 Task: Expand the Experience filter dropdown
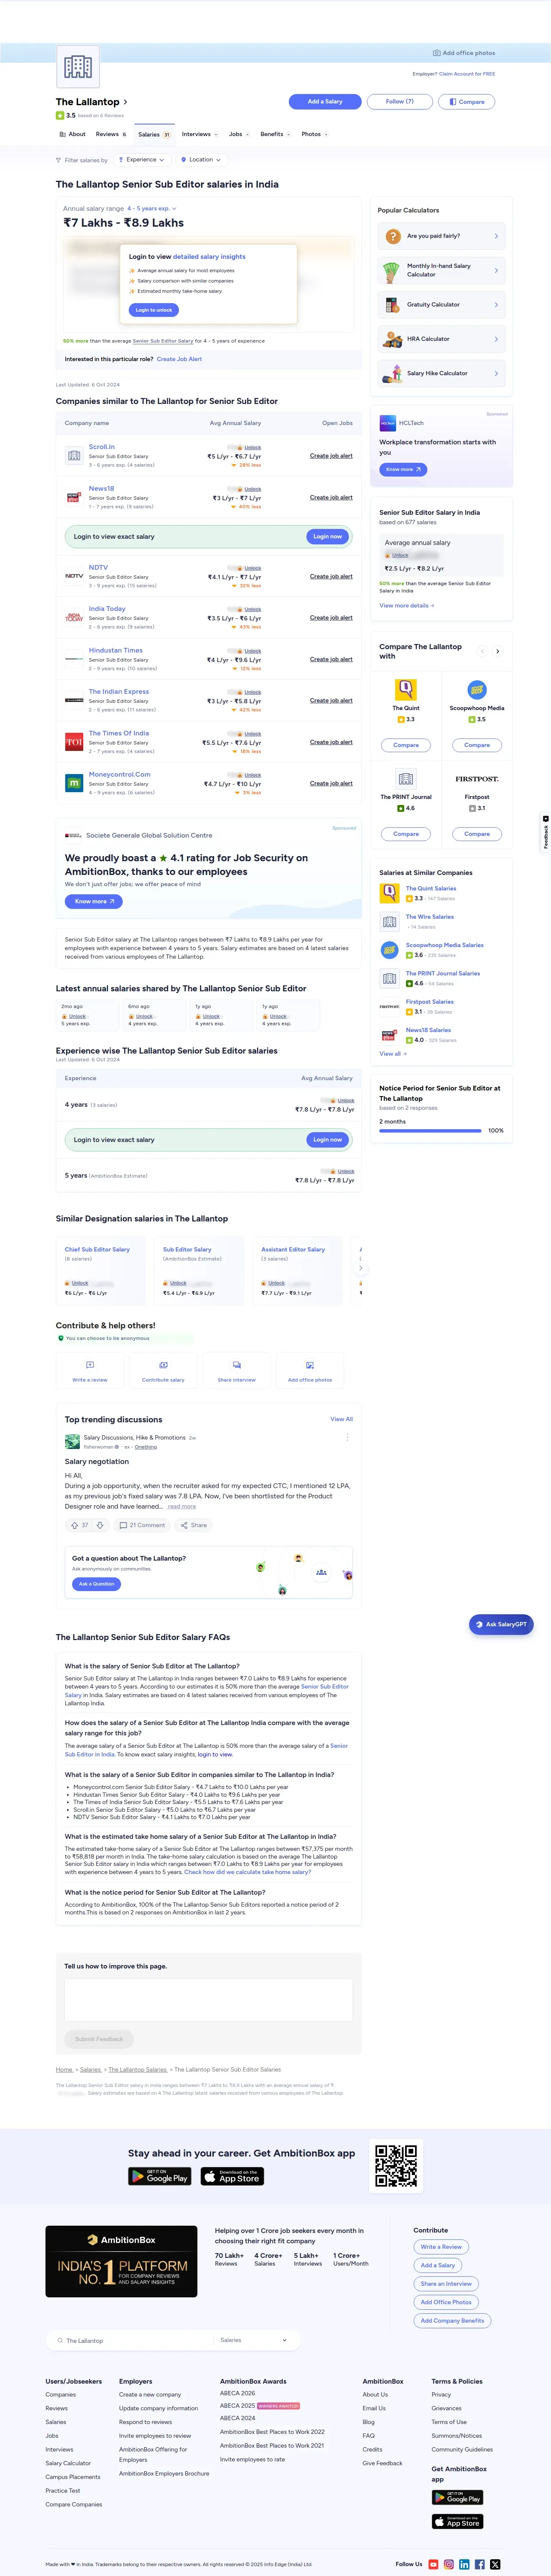pyautogui.click(x=141, y=160)
